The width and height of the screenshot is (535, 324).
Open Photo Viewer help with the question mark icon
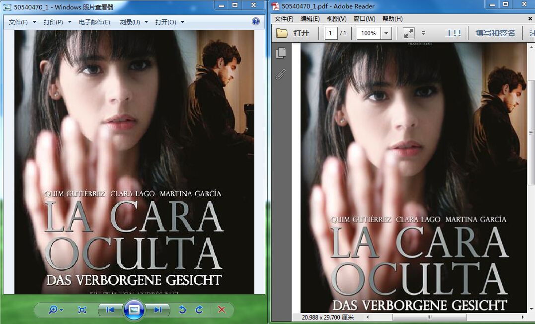255,21
